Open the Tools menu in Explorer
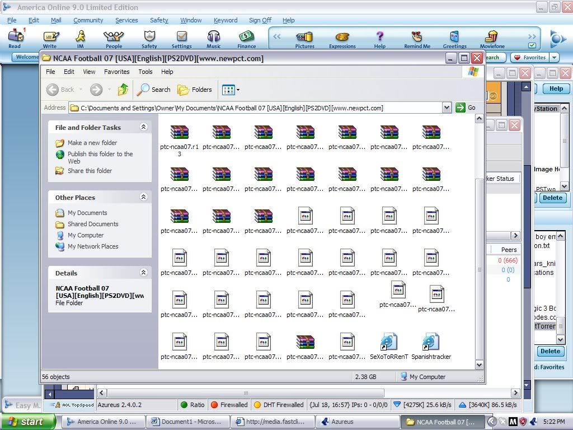 coord(145,72)
